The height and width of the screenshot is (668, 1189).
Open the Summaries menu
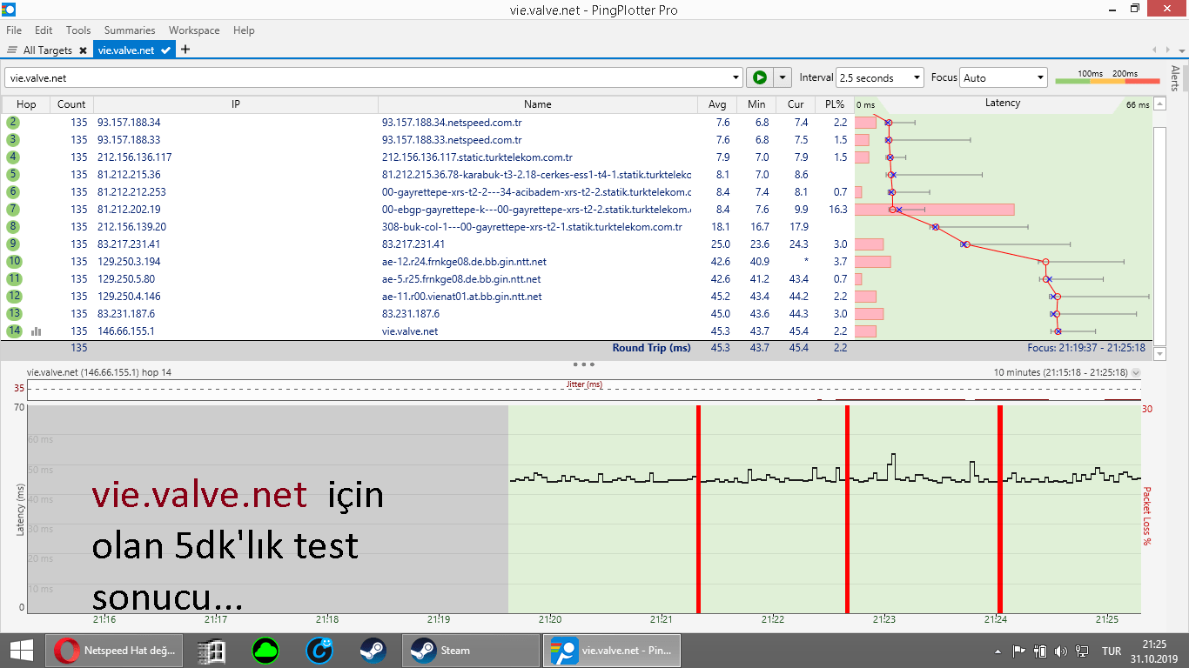coord(130,30)
